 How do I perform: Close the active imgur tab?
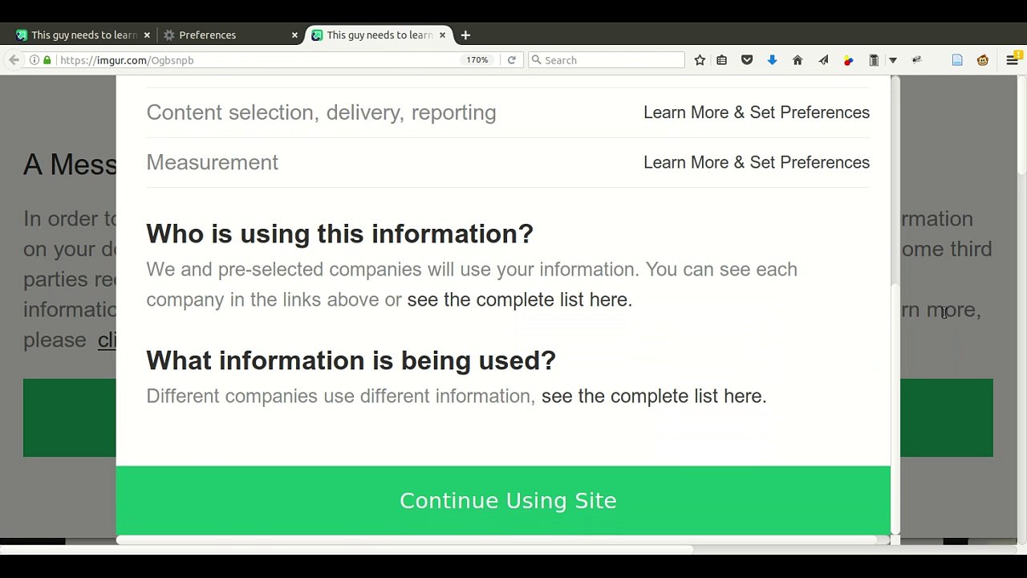pos(442,35)
